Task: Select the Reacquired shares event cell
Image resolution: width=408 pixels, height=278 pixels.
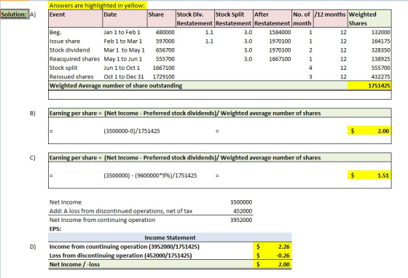Action: pos(74,59)
